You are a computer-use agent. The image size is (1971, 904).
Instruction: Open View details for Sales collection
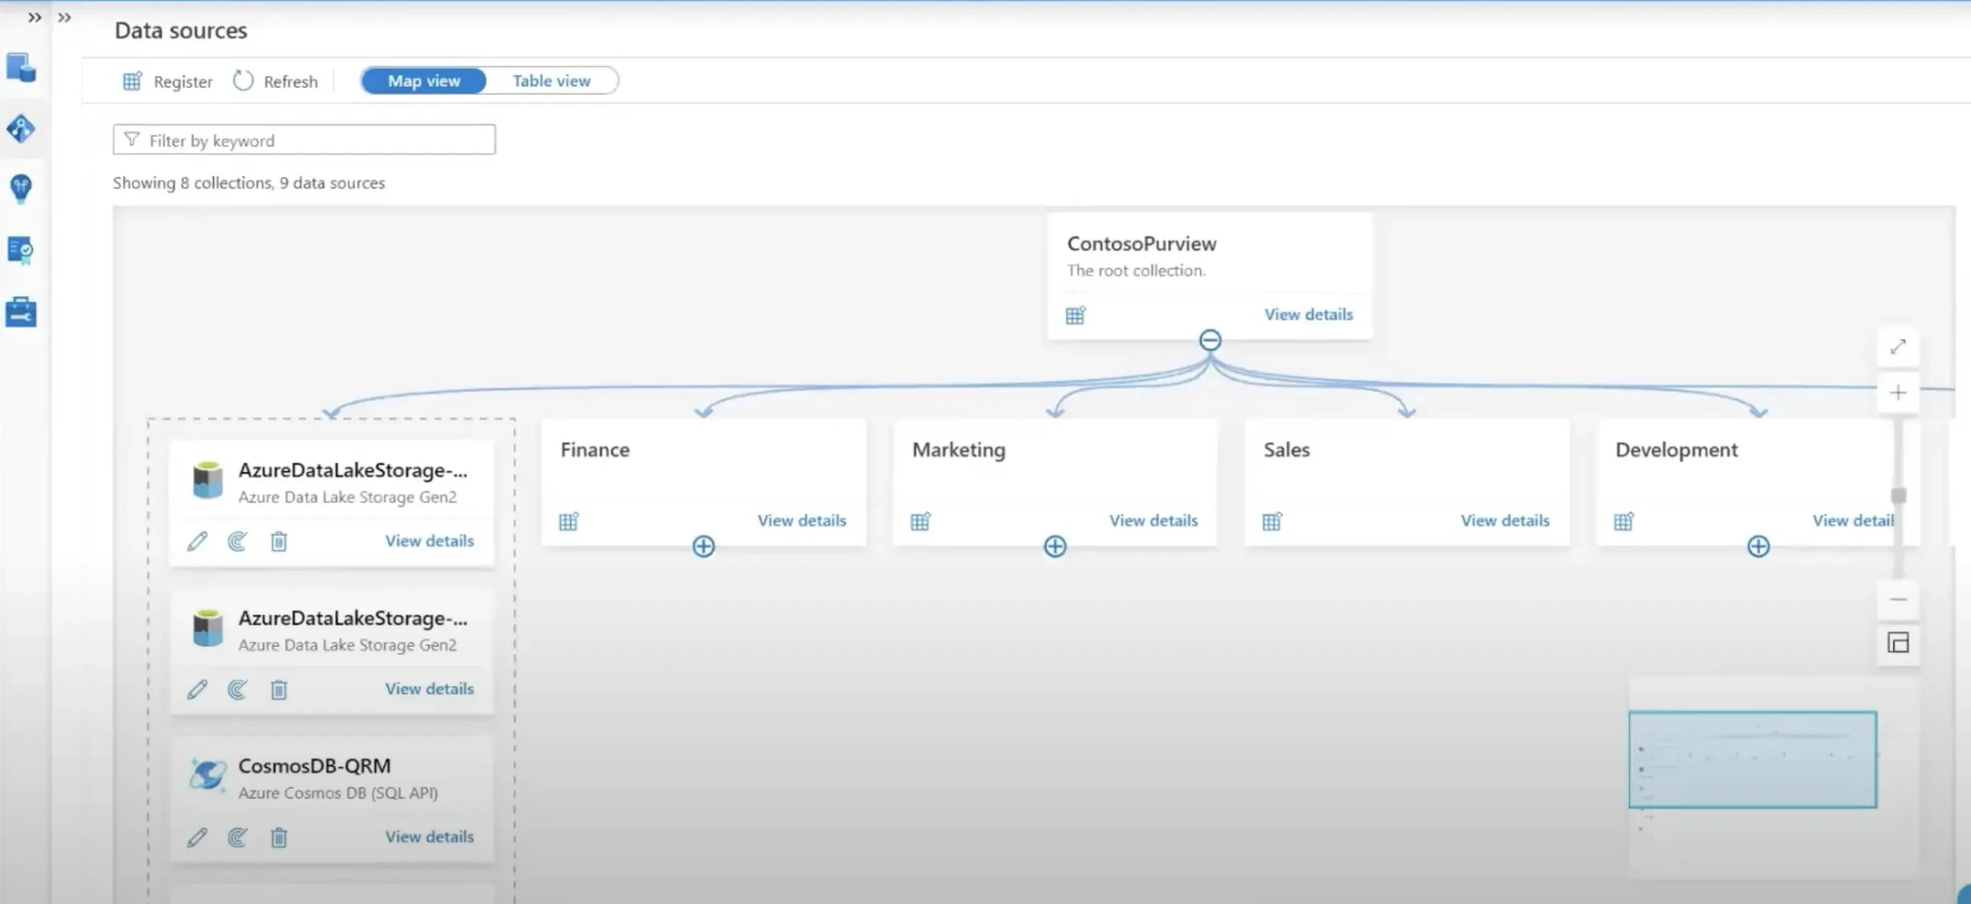click(x=1504, y=521)
